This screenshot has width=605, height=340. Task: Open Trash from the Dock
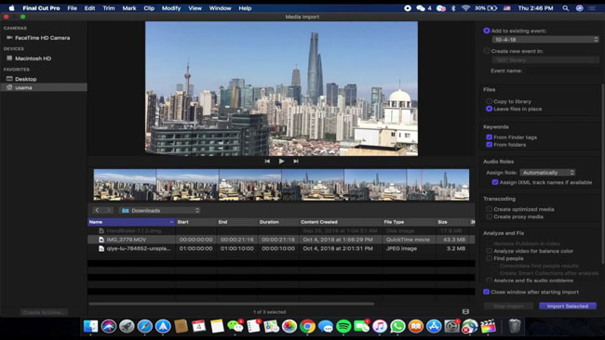pos(515,326)
